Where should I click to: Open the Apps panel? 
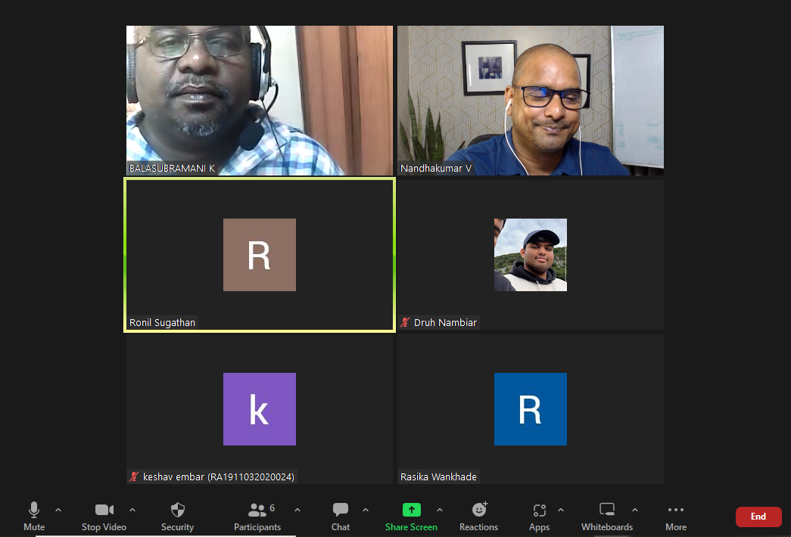click(x=539, y=517)
